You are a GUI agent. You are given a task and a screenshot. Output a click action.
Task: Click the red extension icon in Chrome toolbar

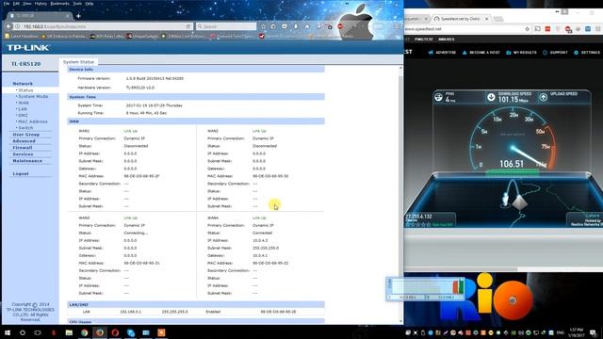[x=547, y=29]
